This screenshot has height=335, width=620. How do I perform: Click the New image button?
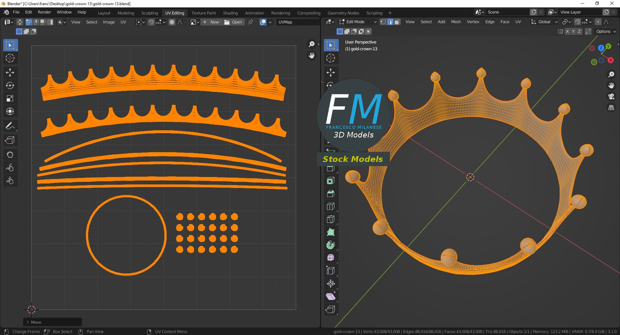click(211, 22)
